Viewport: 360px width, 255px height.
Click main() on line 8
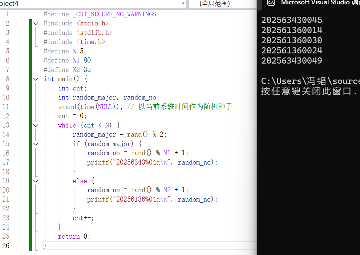pos(68,79)
